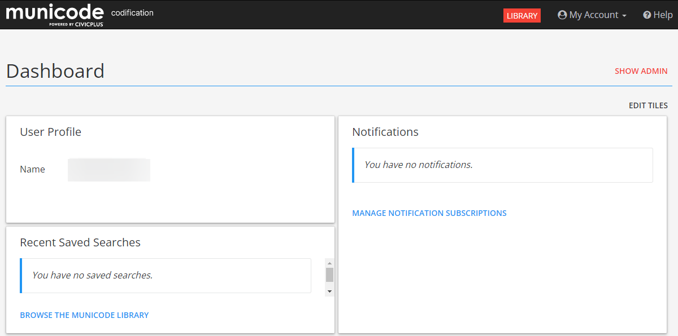Open the Library button
This screenshot has width=678, height=336.
[522, 16]
